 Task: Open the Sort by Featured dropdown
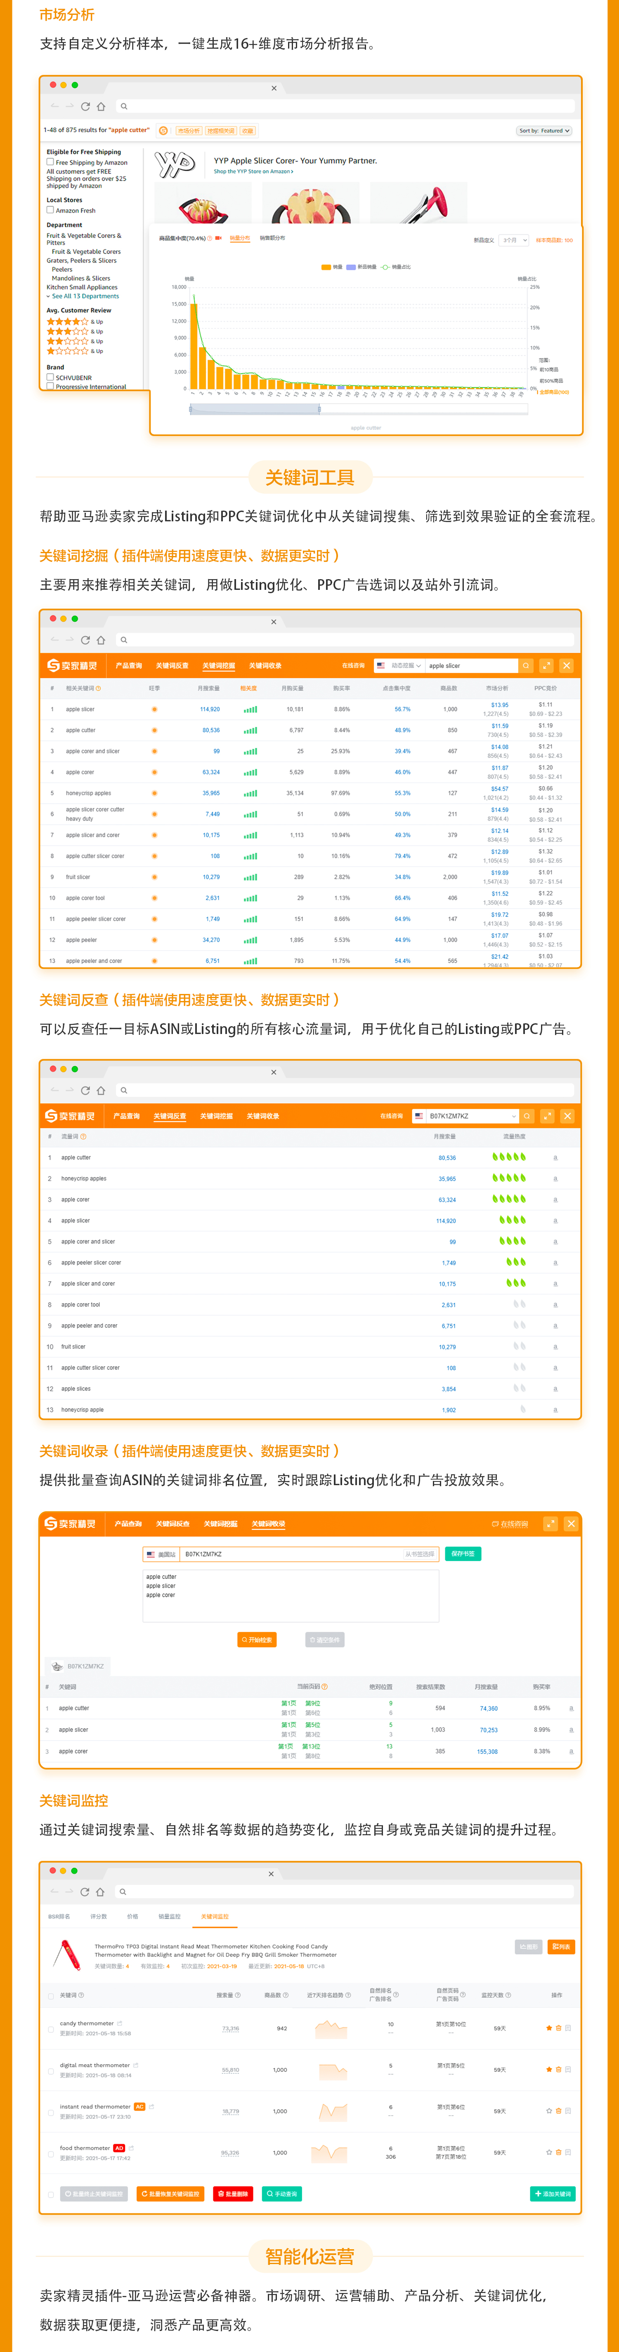point(544,130)
